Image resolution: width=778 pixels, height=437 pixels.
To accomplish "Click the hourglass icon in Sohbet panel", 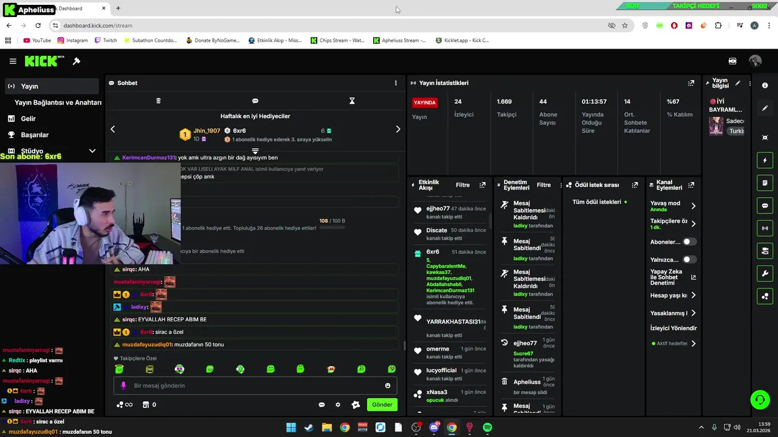I will [x=352, y=101].
